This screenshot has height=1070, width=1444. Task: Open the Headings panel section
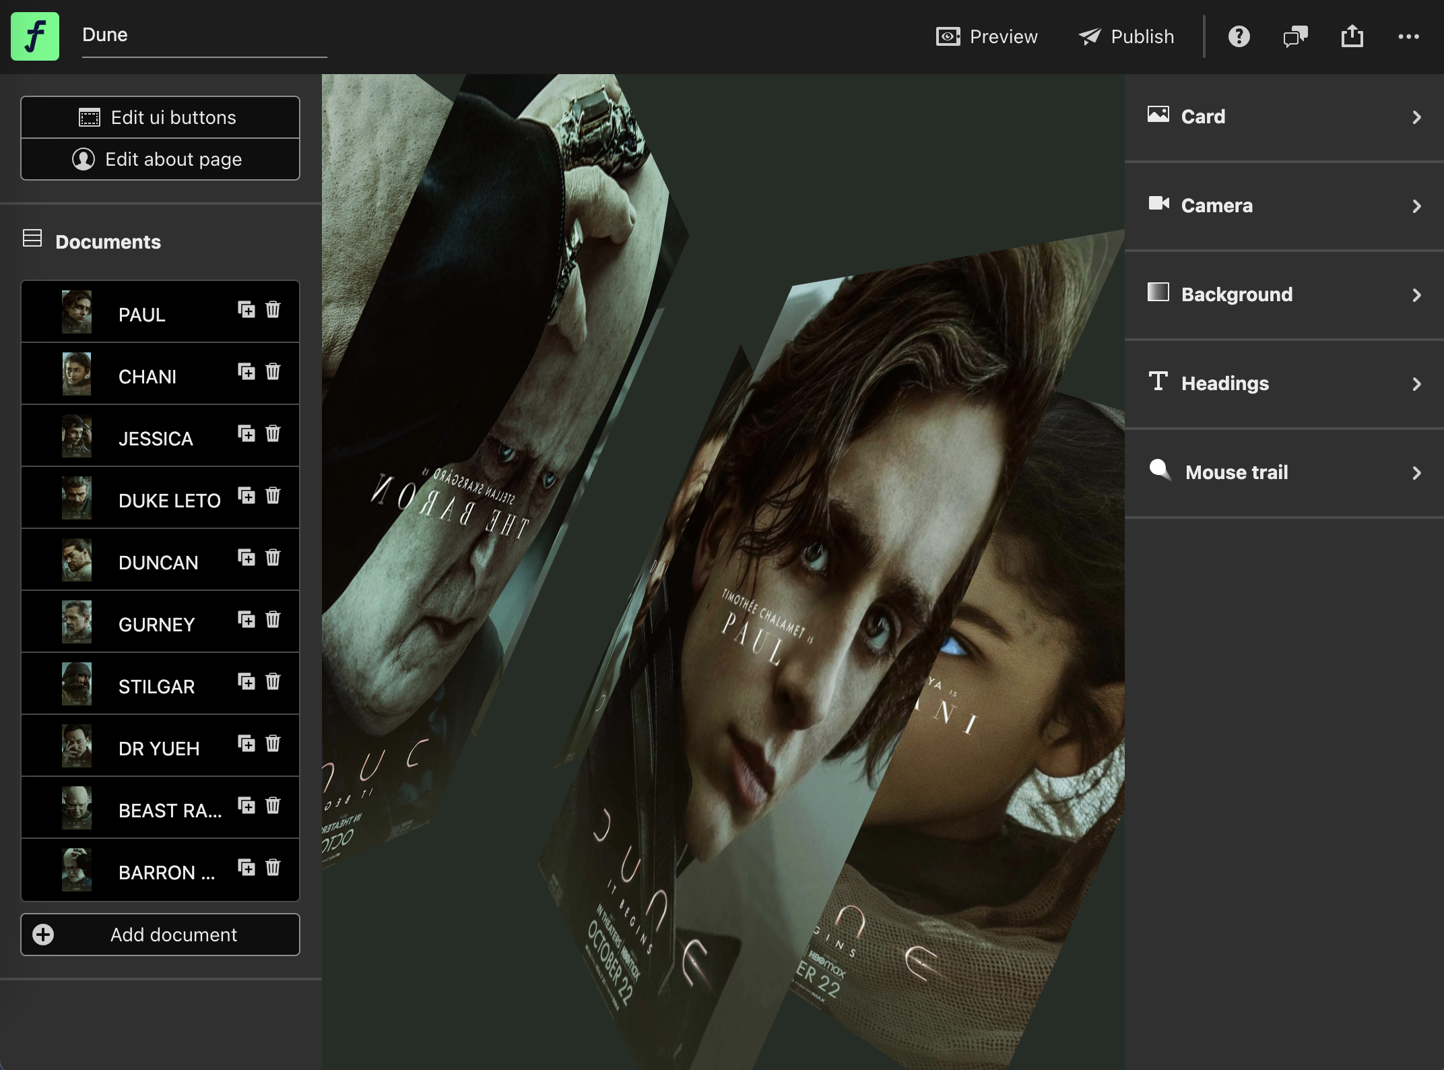[x=1284, y=384]
